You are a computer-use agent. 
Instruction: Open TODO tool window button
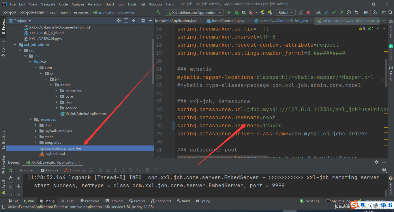[67, 201]
